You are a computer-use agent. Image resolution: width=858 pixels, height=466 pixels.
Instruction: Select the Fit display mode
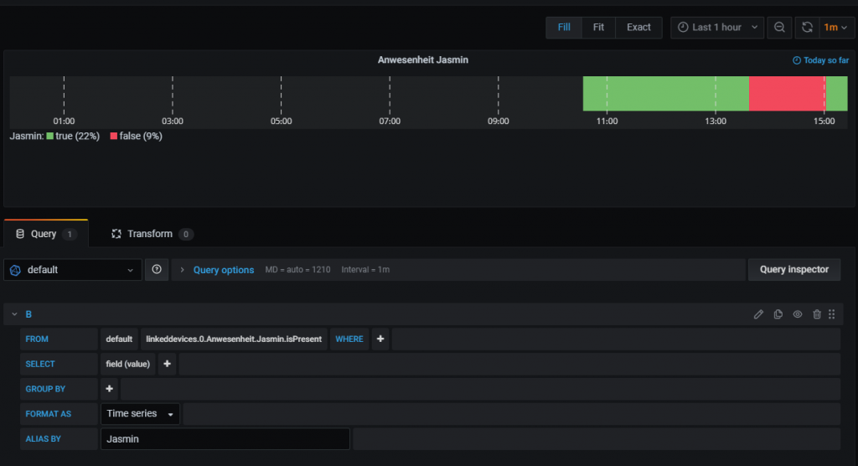598,28
